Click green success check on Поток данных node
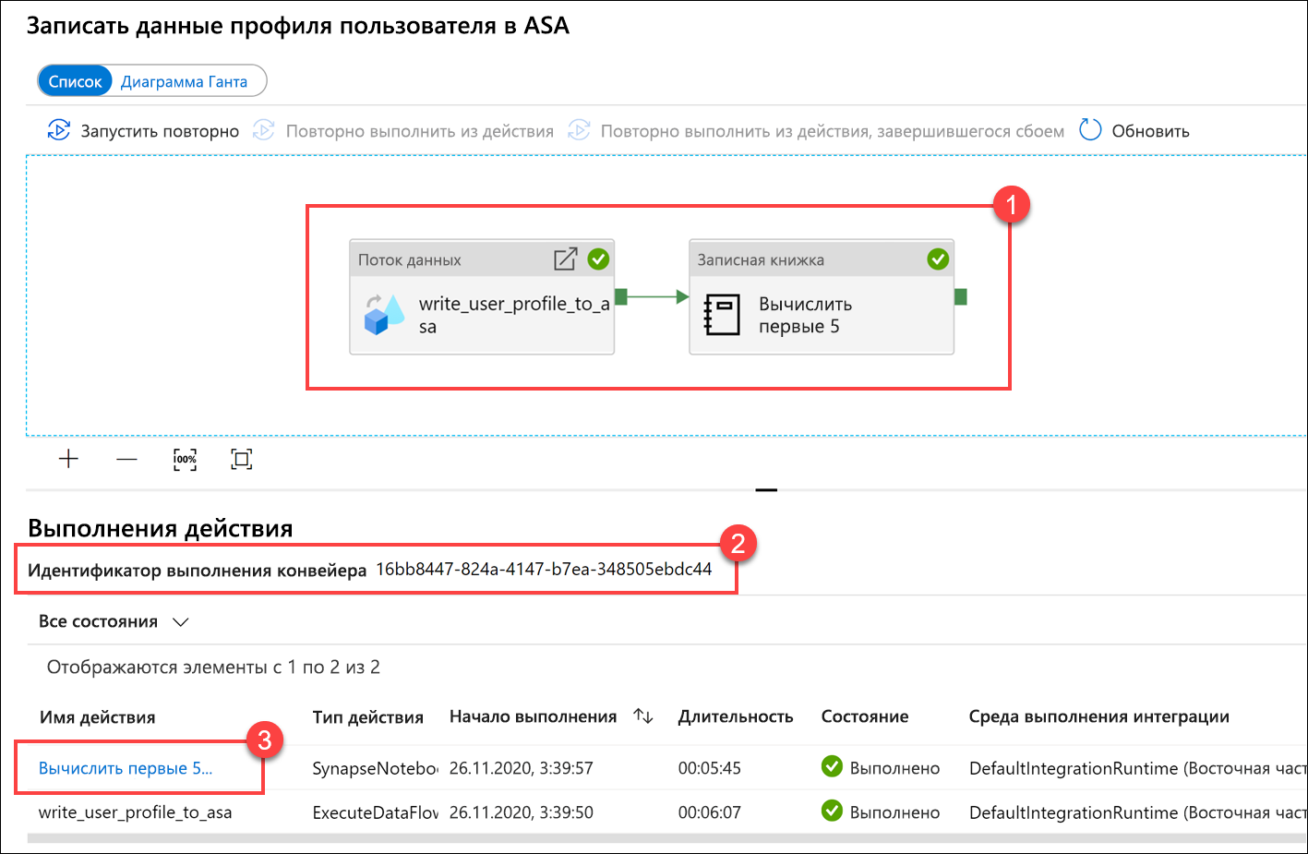Viewport: 1308px width, 854px height. click(x=598, y=259)
